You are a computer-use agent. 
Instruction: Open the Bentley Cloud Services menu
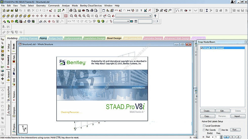click(91, 6)
